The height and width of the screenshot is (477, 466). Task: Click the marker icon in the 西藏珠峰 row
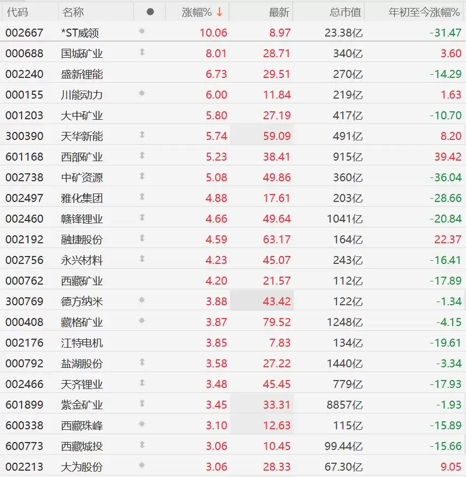tap(142, 424)
